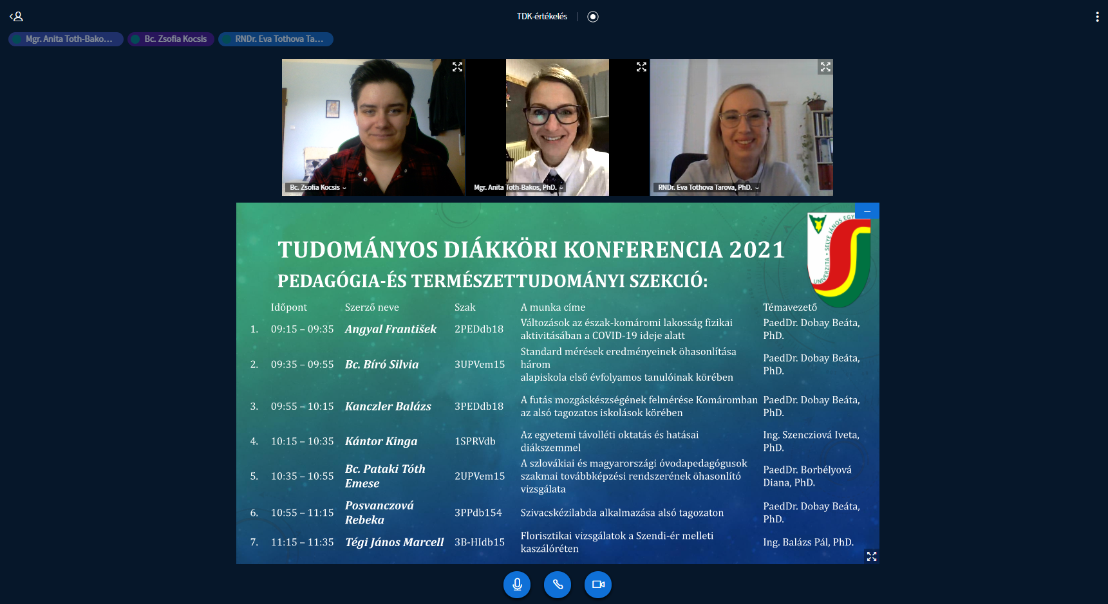Click the TDK-értékelés meeting title
Image resolution: width=1108 pixels, height=604 pixels.
[x=541, y=17]
